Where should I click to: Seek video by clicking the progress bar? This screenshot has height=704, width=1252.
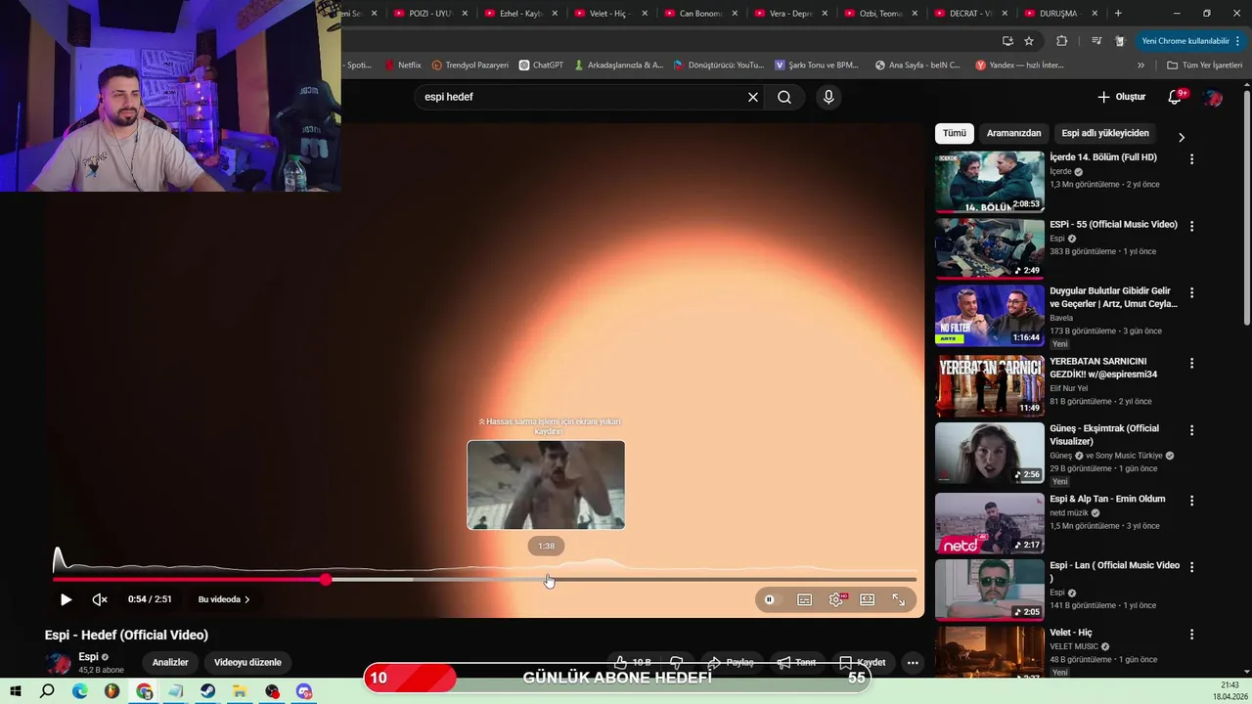484,580
